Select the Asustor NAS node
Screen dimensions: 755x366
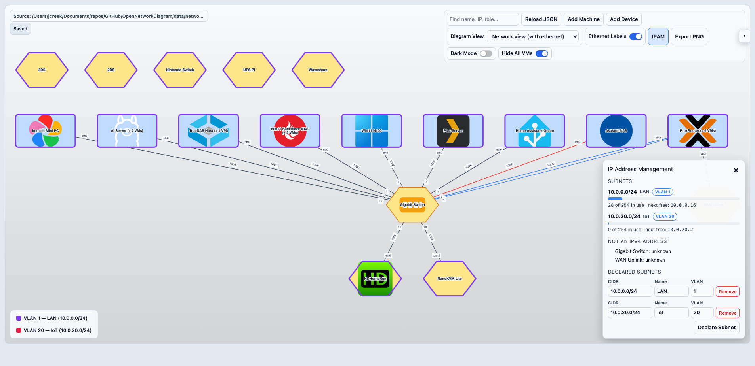616,131
